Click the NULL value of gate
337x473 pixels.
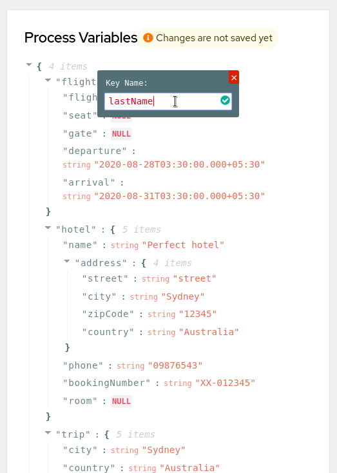[121, 134]
